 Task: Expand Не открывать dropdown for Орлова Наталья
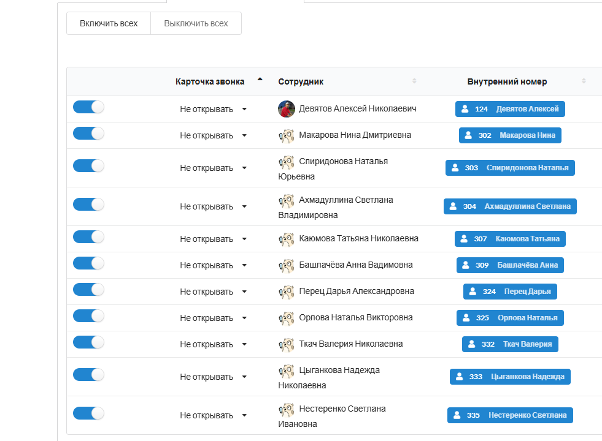[212, 318]
